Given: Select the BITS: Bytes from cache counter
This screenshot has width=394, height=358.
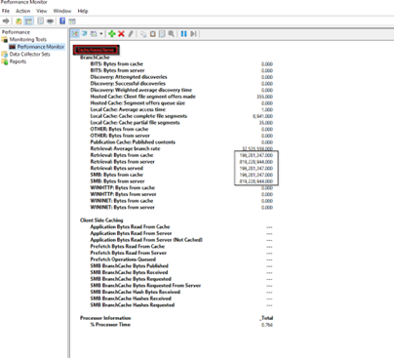Looking at the screenshot, I should [x=116, y=63].
